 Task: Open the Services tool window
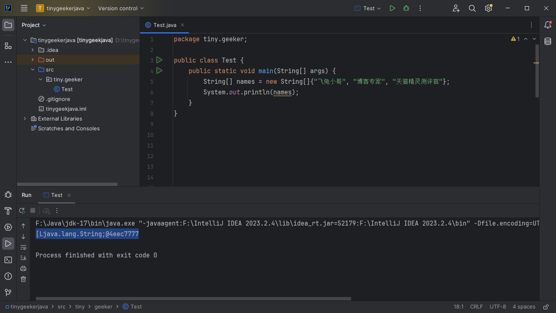tap(8, 227)
